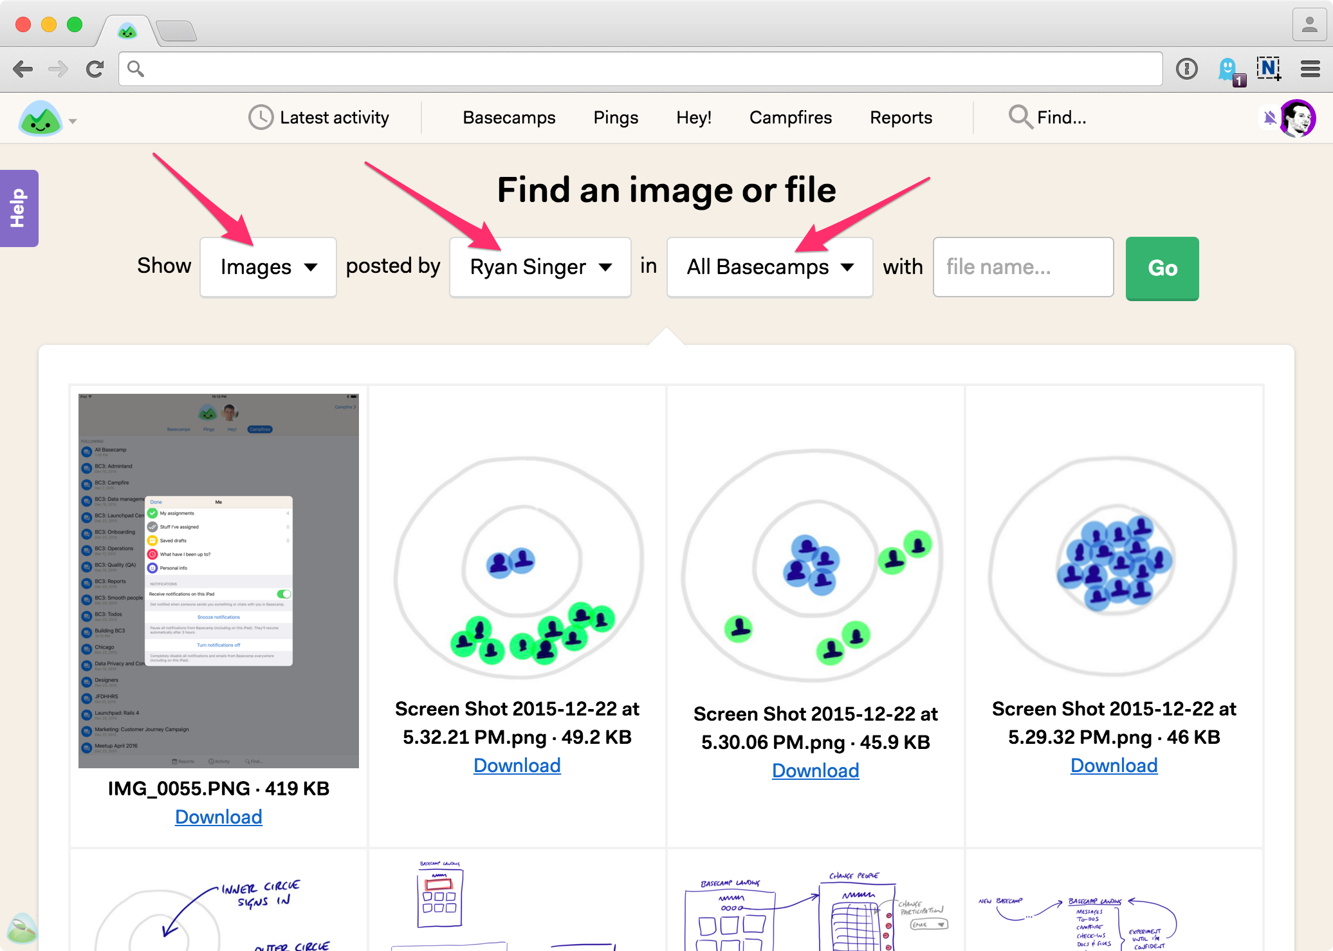Click the search magnifier in the address bar
Screen dimensions: 1333x951
135,68
